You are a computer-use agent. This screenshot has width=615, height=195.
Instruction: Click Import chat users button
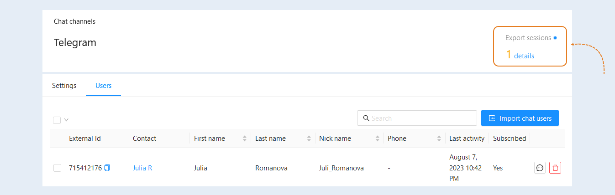[520, 118]
